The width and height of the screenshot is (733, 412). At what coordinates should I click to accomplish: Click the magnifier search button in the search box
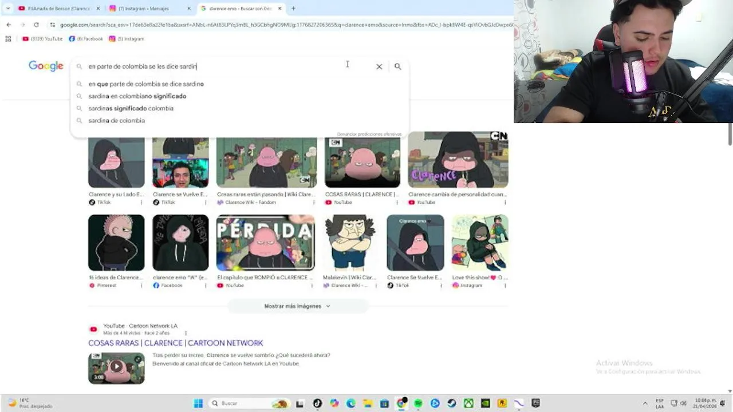[x=397, y=66]
